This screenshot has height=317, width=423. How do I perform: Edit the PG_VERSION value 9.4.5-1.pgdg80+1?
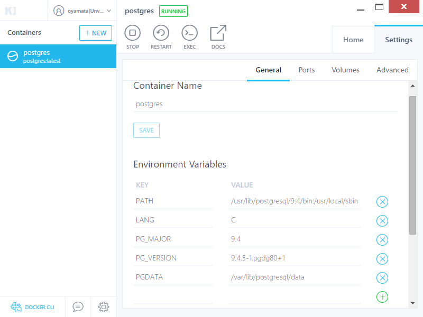295,258
